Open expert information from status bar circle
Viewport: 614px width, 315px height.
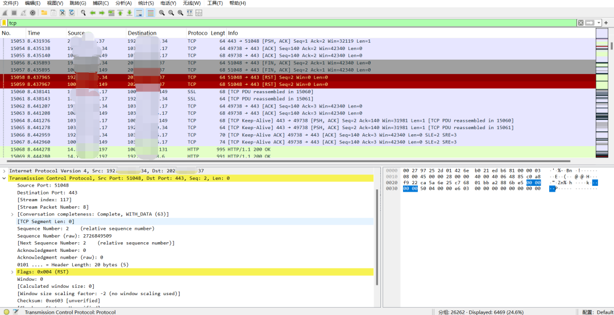6,312
